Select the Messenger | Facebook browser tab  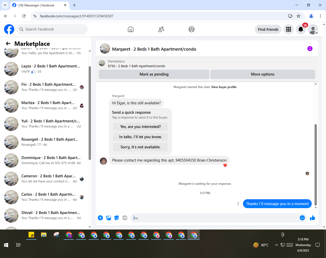coord(39,5)
